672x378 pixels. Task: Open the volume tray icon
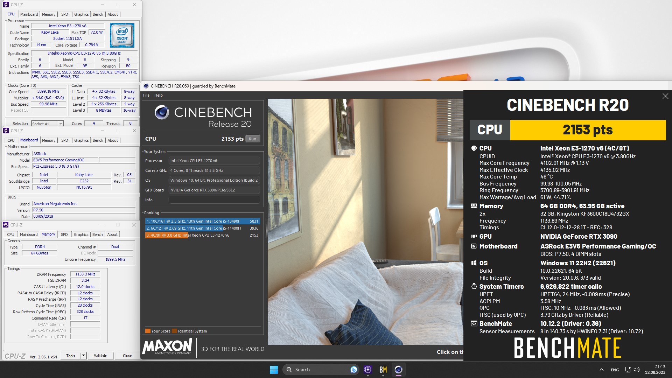click(x=637, y=370)
